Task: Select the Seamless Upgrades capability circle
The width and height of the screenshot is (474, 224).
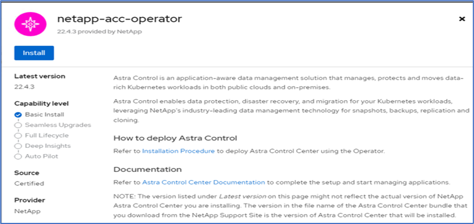Action: (18, 125)
